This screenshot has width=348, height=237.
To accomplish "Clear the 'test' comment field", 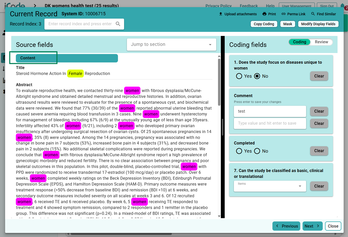I will 319,111.
